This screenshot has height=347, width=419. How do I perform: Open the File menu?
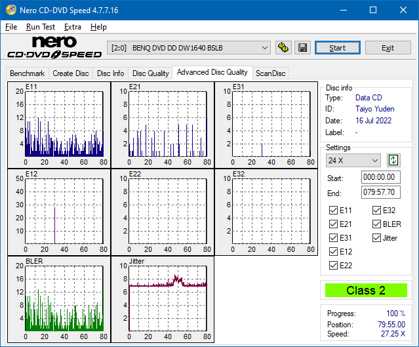point(11,27)
